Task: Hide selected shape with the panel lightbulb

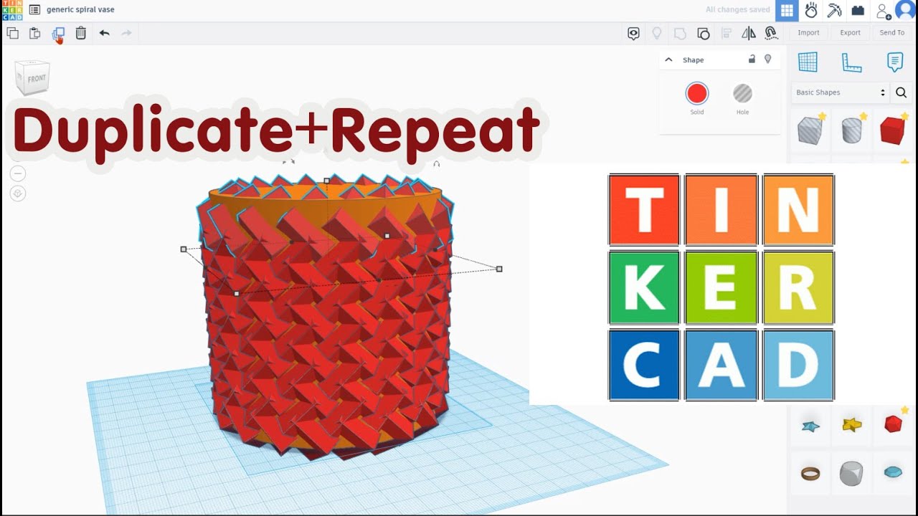Action: pos(767,59)
